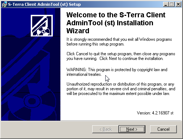Image resolution: width=183 pixels, height=139 pixels.
Task: Click the disabled maximize button
Action: pyautogui.click(x=171, y=4)
